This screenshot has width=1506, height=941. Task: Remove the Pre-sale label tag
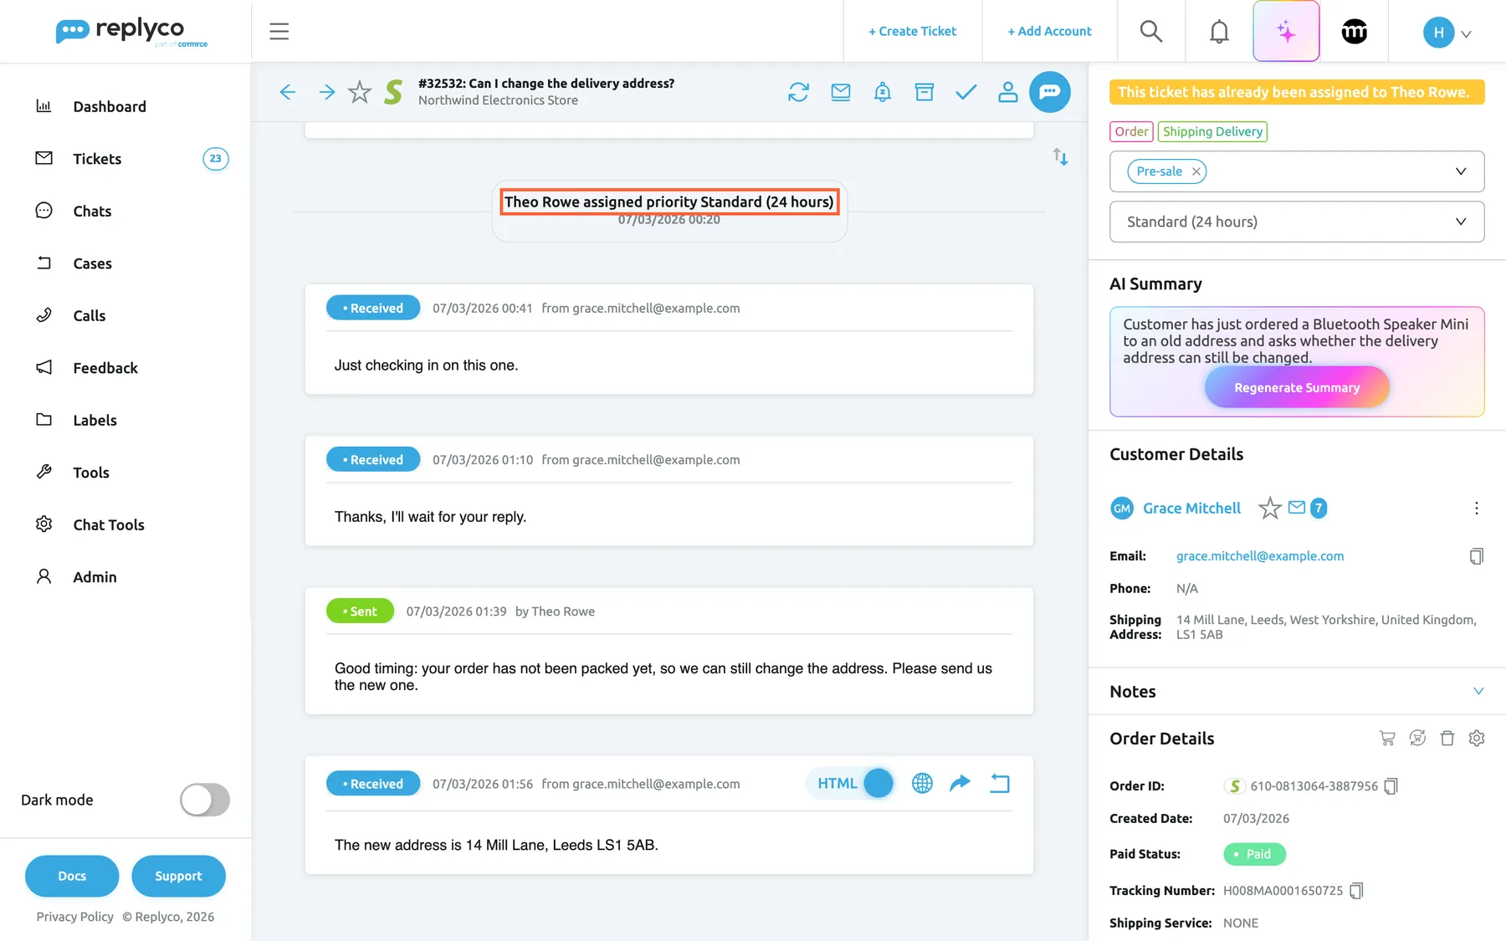[x=1196, y=171]
